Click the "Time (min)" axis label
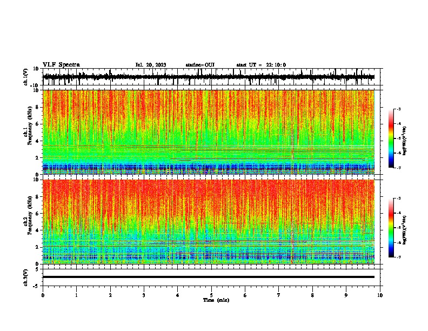Screen dimensions: 428x331 pyautogui.click(x=216, y=300)
